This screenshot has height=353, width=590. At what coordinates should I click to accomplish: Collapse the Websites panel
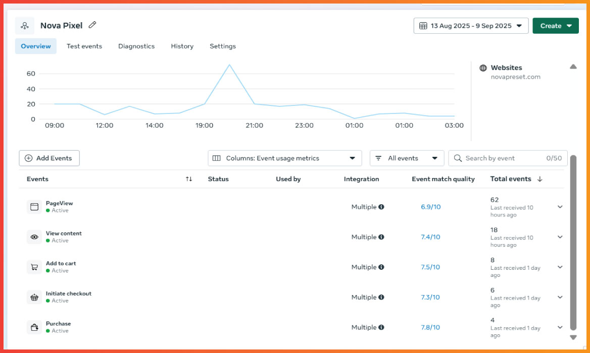(x=573, y=66)
